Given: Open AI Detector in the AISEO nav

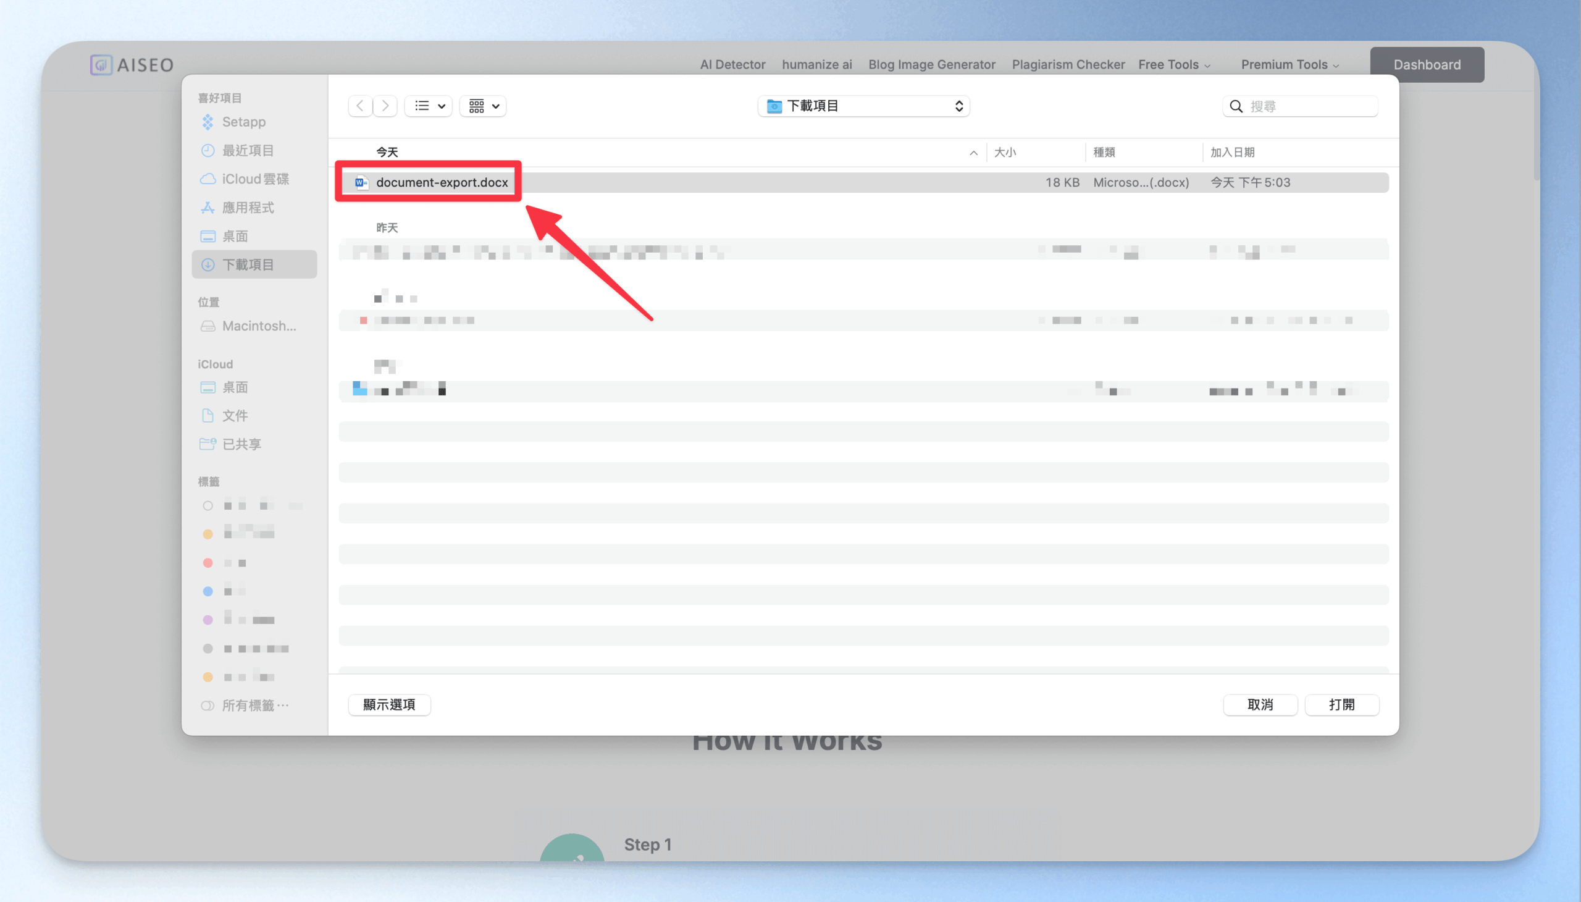Looking at the screenshot, I should [x=732, y=64].
